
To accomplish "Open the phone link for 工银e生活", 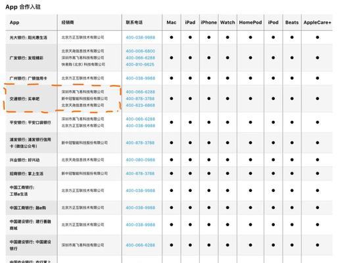I will click(x=140, y=191).
